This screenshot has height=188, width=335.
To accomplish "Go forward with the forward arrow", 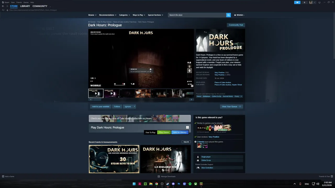I will (x=7, y=6).
